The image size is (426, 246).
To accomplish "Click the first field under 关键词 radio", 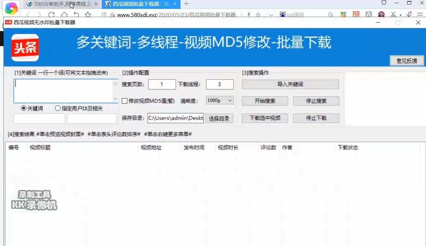I will [x=39, y=119].
